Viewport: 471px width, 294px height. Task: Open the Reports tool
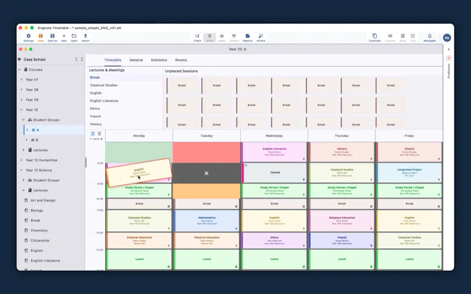(247, 38)
